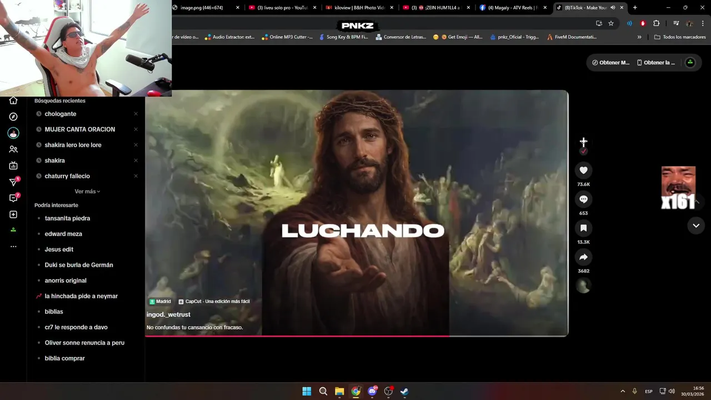Open the FiveM Documentation bookmark
Image resolution: width=711 pixels, height=400 pixels.
click(572, 37)
